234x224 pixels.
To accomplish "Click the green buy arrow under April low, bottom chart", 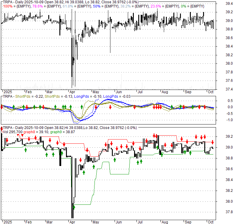I will [74, 207].
